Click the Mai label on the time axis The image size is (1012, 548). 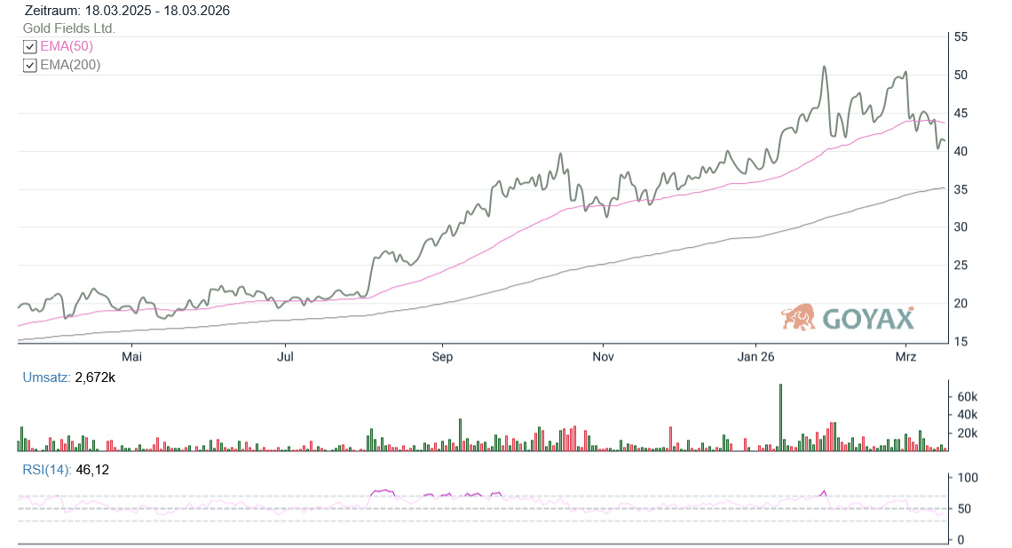132,357
